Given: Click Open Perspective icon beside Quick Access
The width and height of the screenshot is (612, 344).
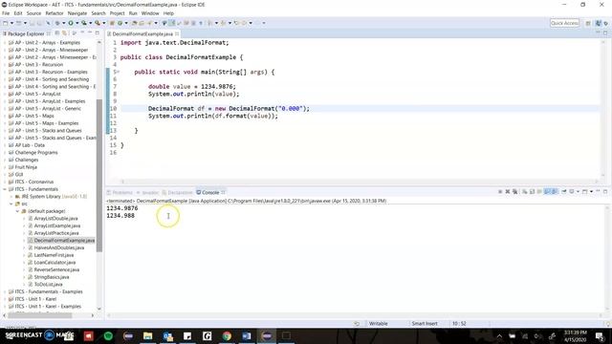Looking at the screenshot, I should tap(588, 23).
